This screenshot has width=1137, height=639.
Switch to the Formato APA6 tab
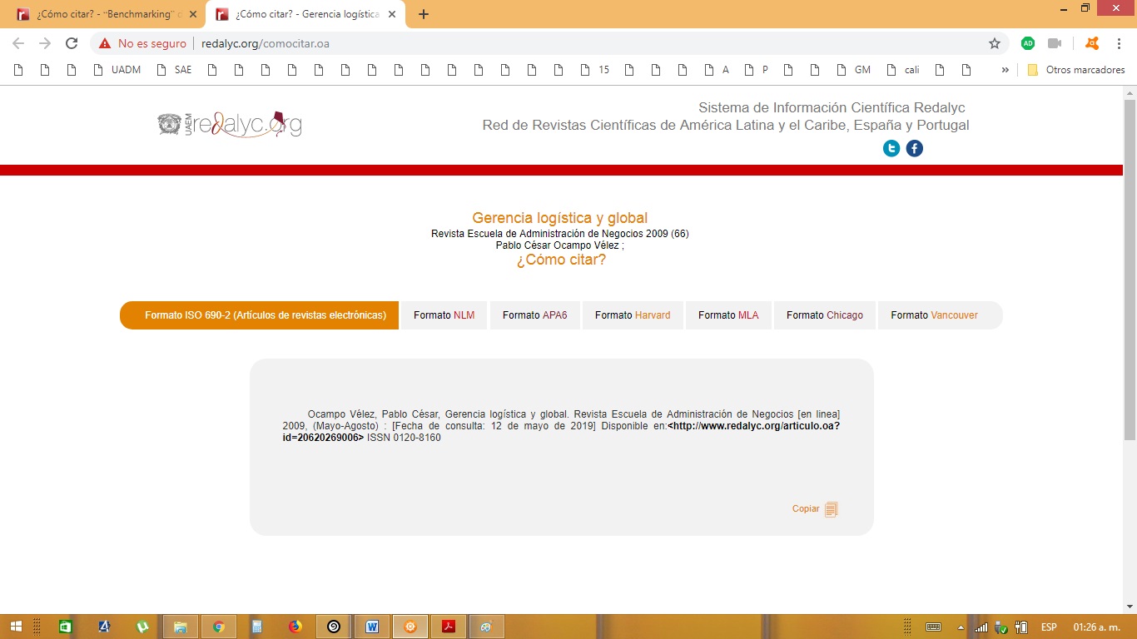534,315
